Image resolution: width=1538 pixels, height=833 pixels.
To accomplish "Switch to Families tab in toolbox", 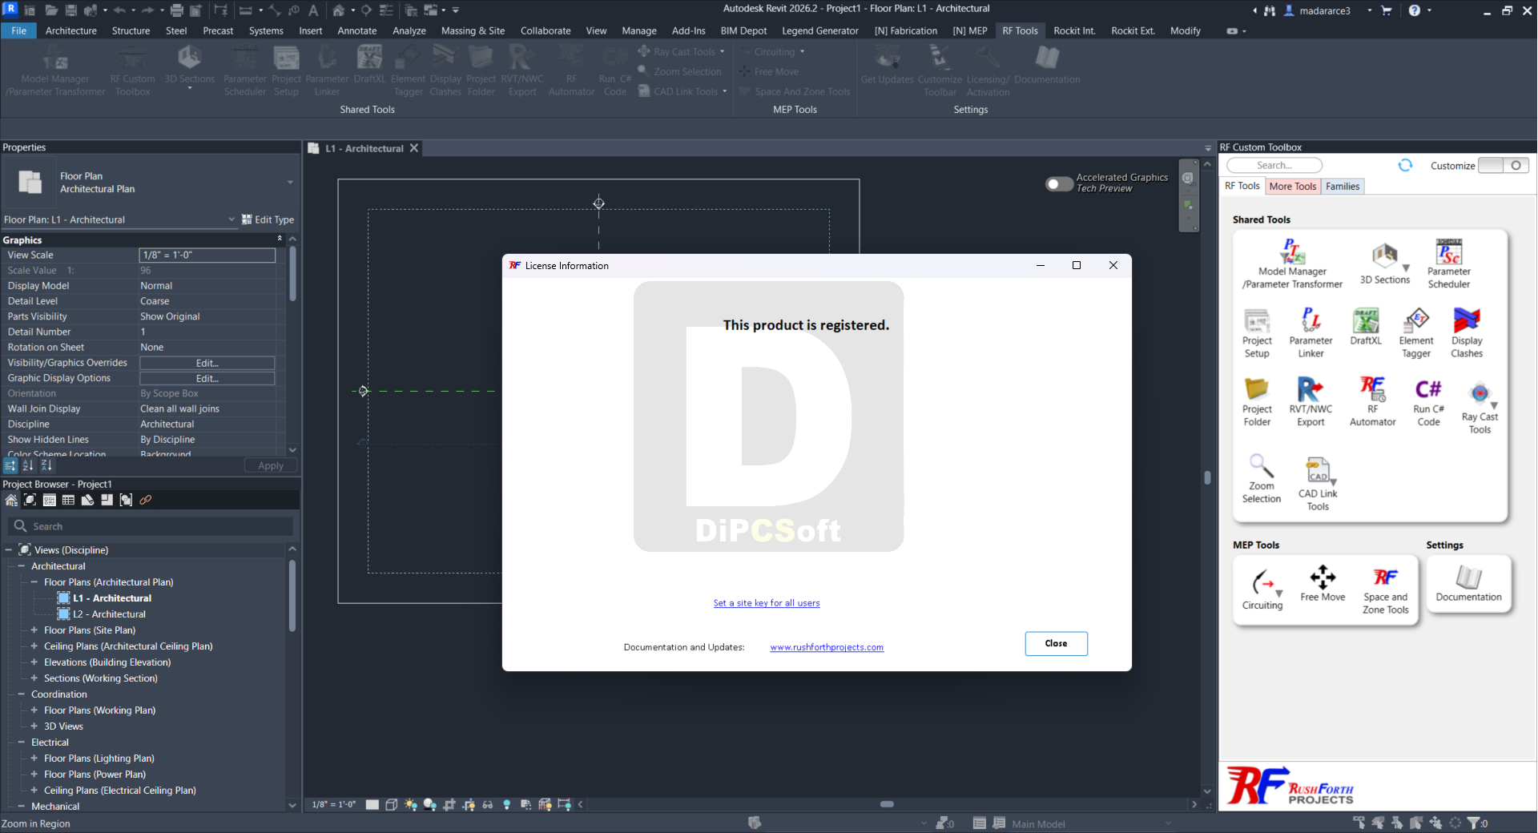I will (1343, 186).
